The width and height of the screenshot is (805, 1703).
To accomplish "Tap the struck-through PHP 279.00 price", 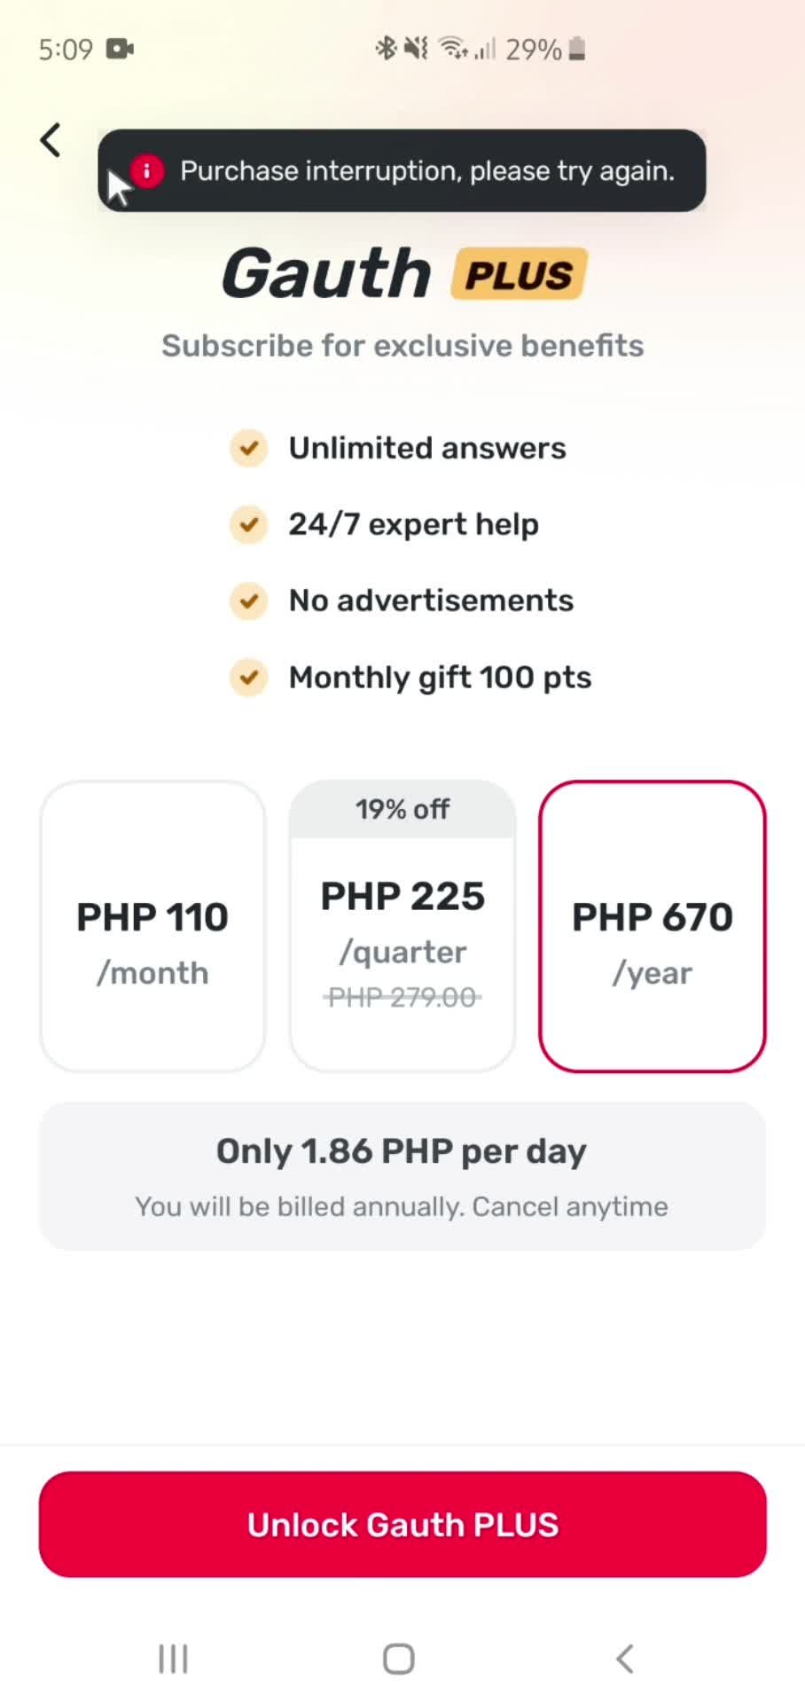I will click(x=402, y=998).
